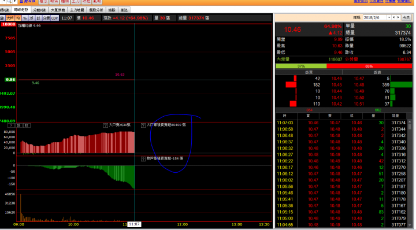Click the 10.63 high marker on chart

pos(120,75)
